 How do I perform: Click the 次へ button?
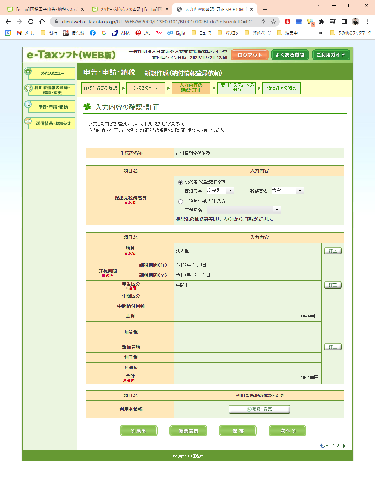287,431
